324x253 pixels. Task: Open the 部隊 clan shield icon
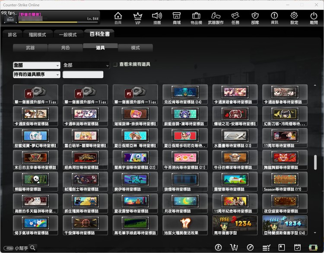click(x=255, y=18)
